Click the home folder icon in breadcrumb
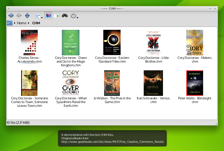 tap(10, 23)
